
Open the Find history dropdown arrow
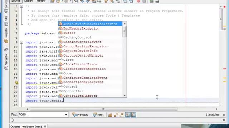pyautogui.click(x=66, y=115)
